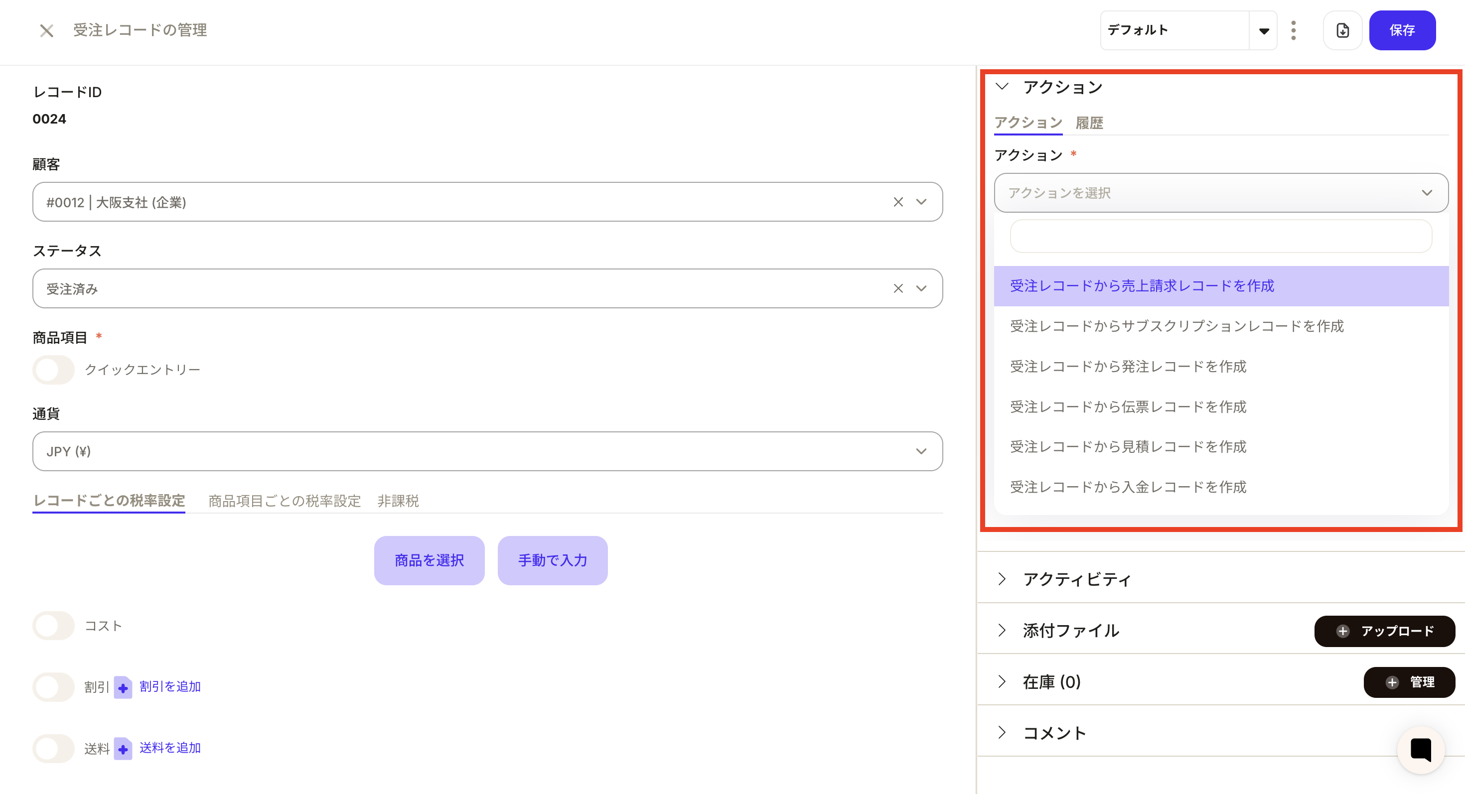This screenshot has width=1465, height=794.
Task: Click the 送料を追加 link
Action: (x=169, y=748)
